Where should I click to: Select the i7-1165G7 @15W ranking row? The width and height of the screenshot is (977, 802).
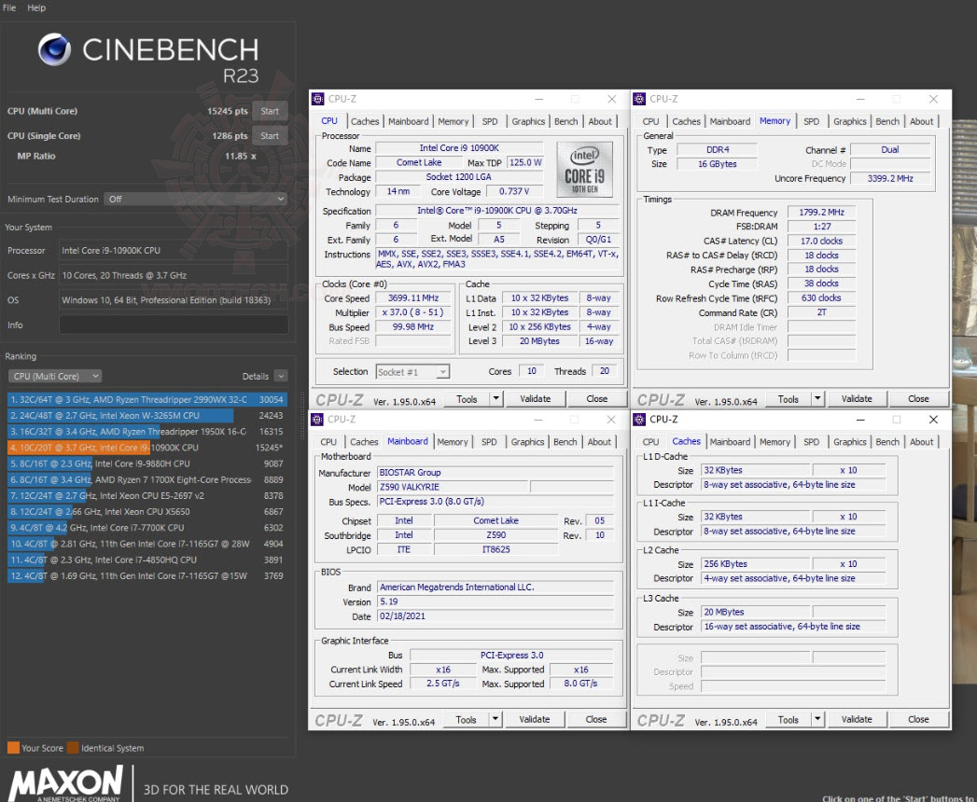click(147, 576)
